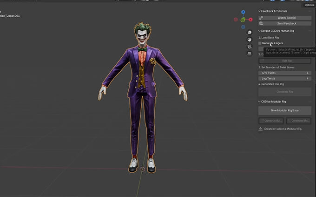The width and height of the screenshot is (316, 197).
Task: Collapse the CGDive Modular Rig panel
Action: tap(259, 102)
